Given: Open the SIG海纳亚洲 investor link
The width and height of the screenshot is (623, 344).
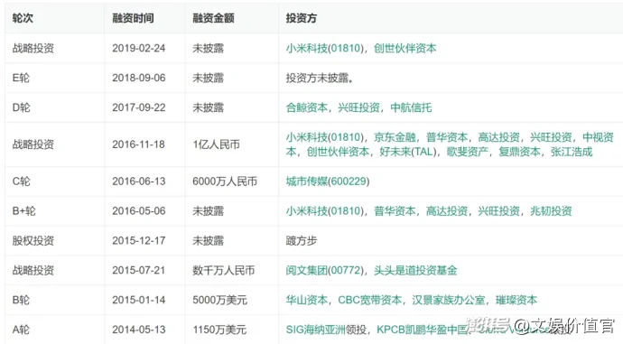Looking at the screenshot, I should pyautogui.click(x=315, y=330).
